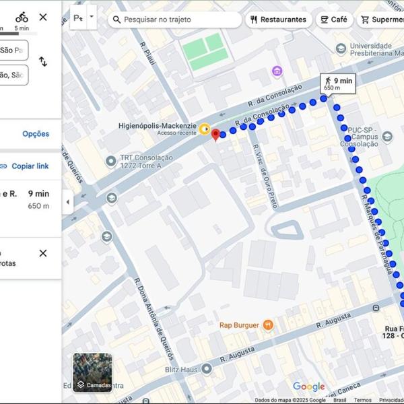This screenshot has height=404, width=404.
Task: Click the destination field ending in ão, Sã
Action: [x=13, y=75]
